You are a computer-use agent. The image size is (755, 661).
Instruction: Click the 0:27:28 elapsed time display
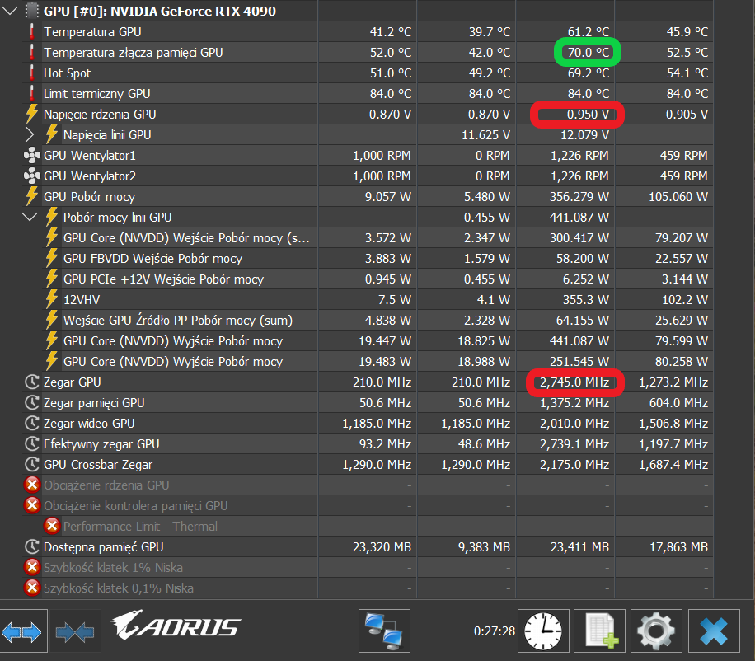(494, 631)
